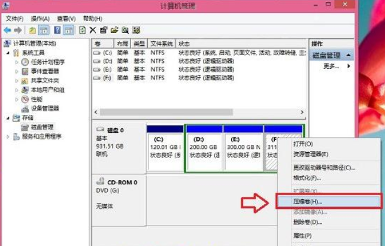Open the Properties toolbar icon
Viewport: 385px width, 246px height.
[104, 30]
